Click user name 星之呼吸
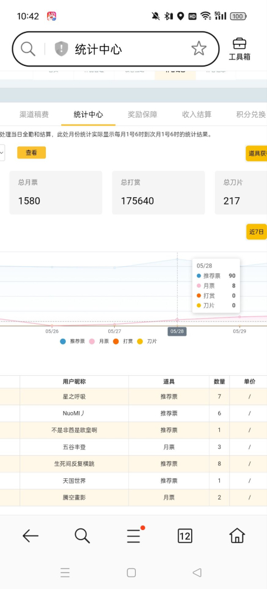Screen dimensions: 267x589 tap(74, 396)
